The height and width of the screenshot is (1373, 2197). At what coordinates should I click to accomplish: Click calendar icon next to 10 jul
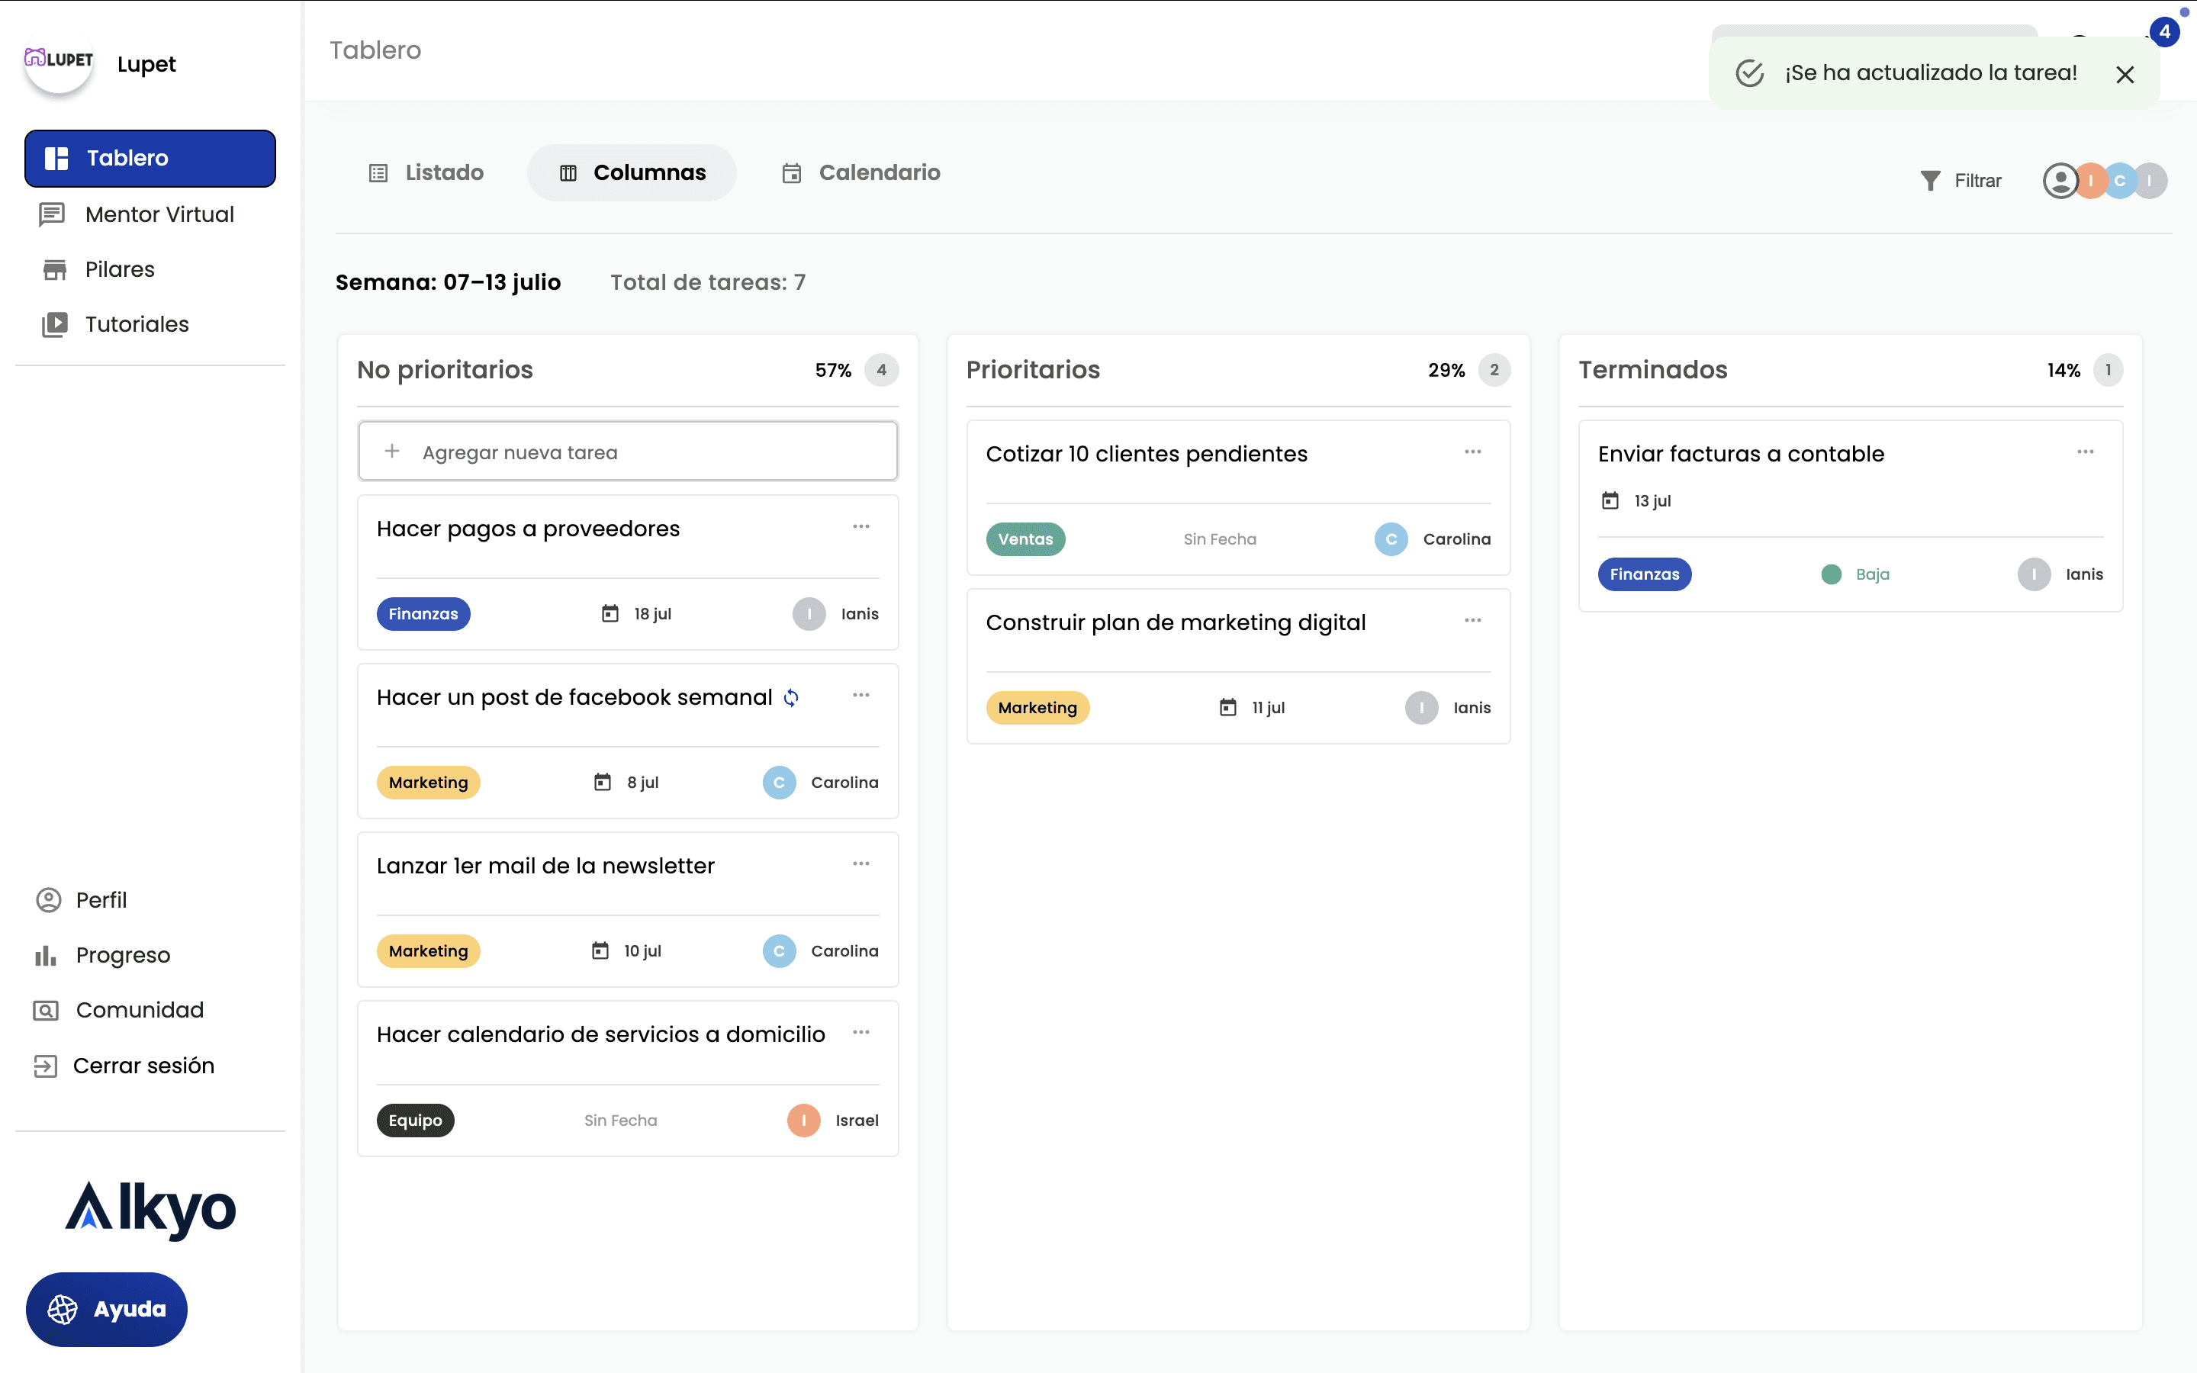[600, 950]
